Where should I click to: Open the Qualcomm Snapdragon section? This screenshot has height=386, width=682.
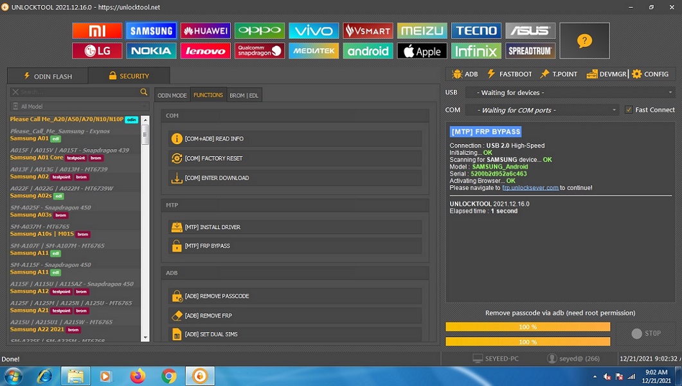(260, 51)
